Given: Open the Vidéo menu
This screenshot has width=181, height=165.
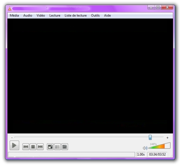Looking at the screenshot, I should point(41,15).
